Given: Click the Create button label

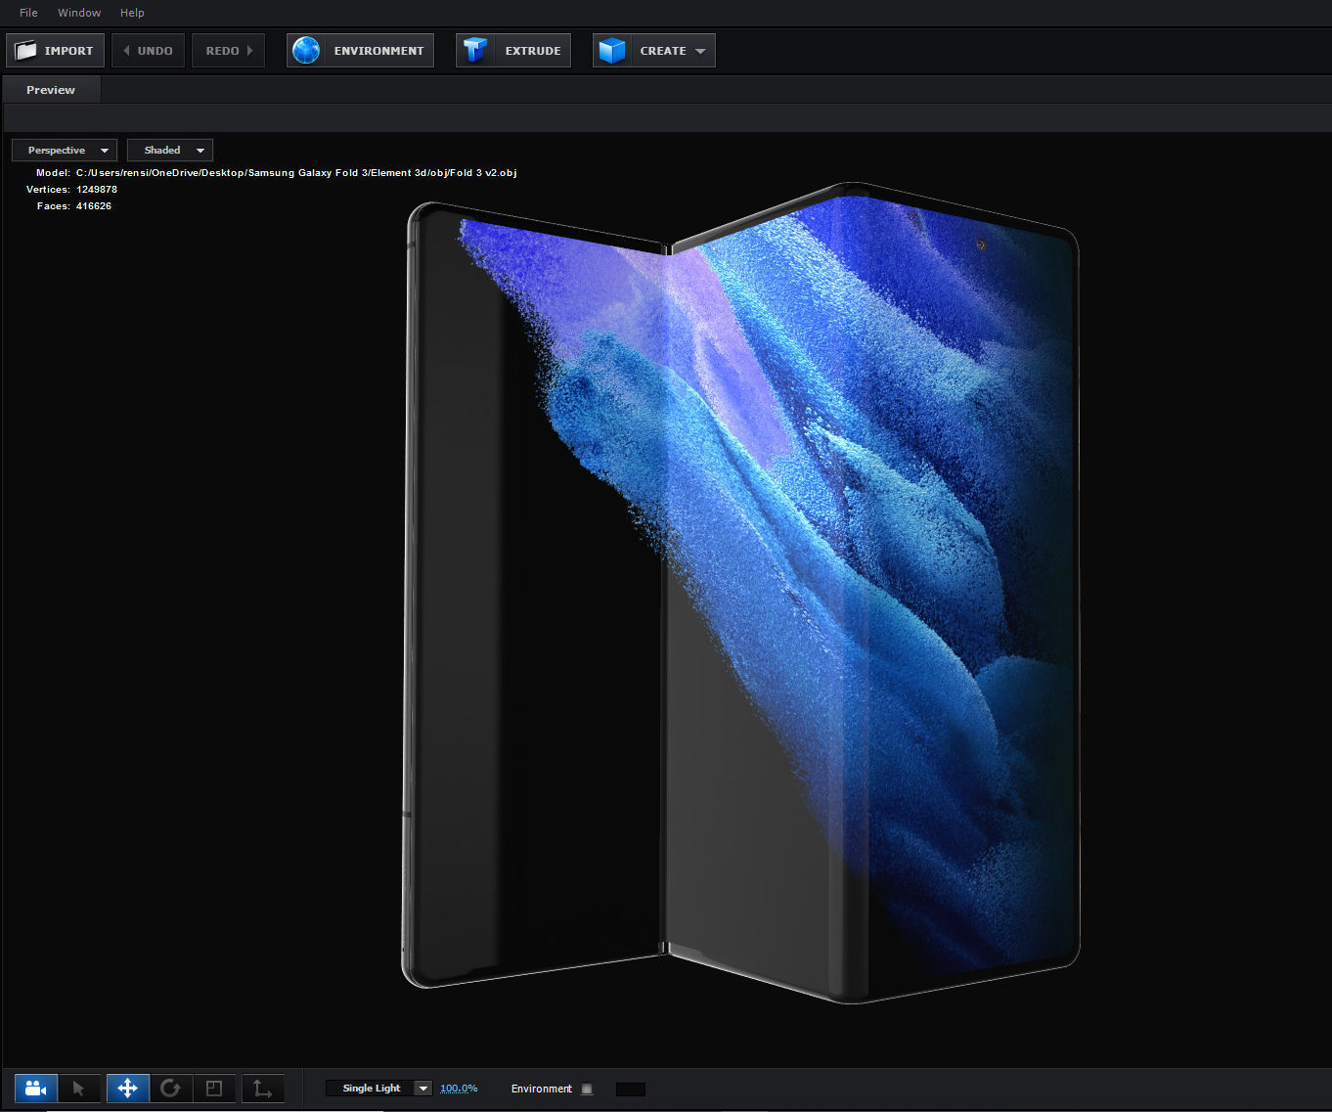Looking at the screenshot, I should tap(663, 51).
